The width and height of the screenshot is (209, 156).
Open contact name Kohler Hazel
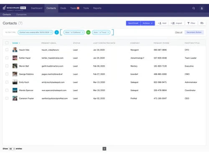(x=25, y=58)
